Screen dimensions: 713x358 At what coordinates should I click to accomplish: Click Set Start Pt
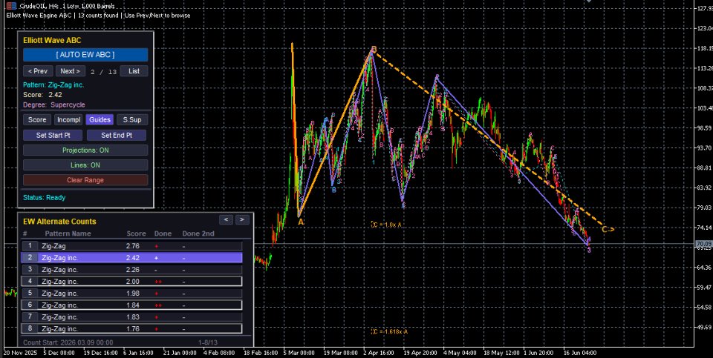click(53, 135)
